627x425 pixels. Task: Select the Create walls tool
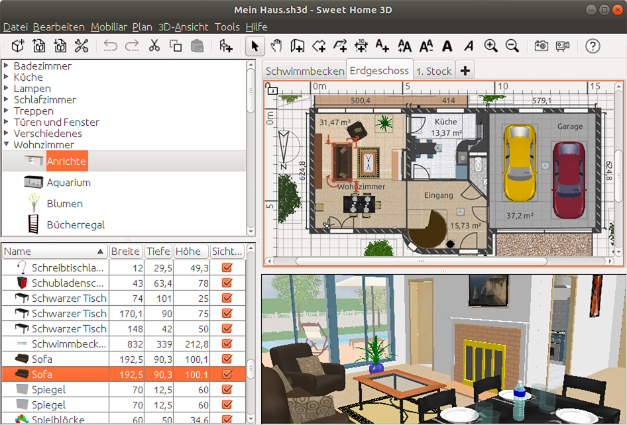(x=297, y=46)
